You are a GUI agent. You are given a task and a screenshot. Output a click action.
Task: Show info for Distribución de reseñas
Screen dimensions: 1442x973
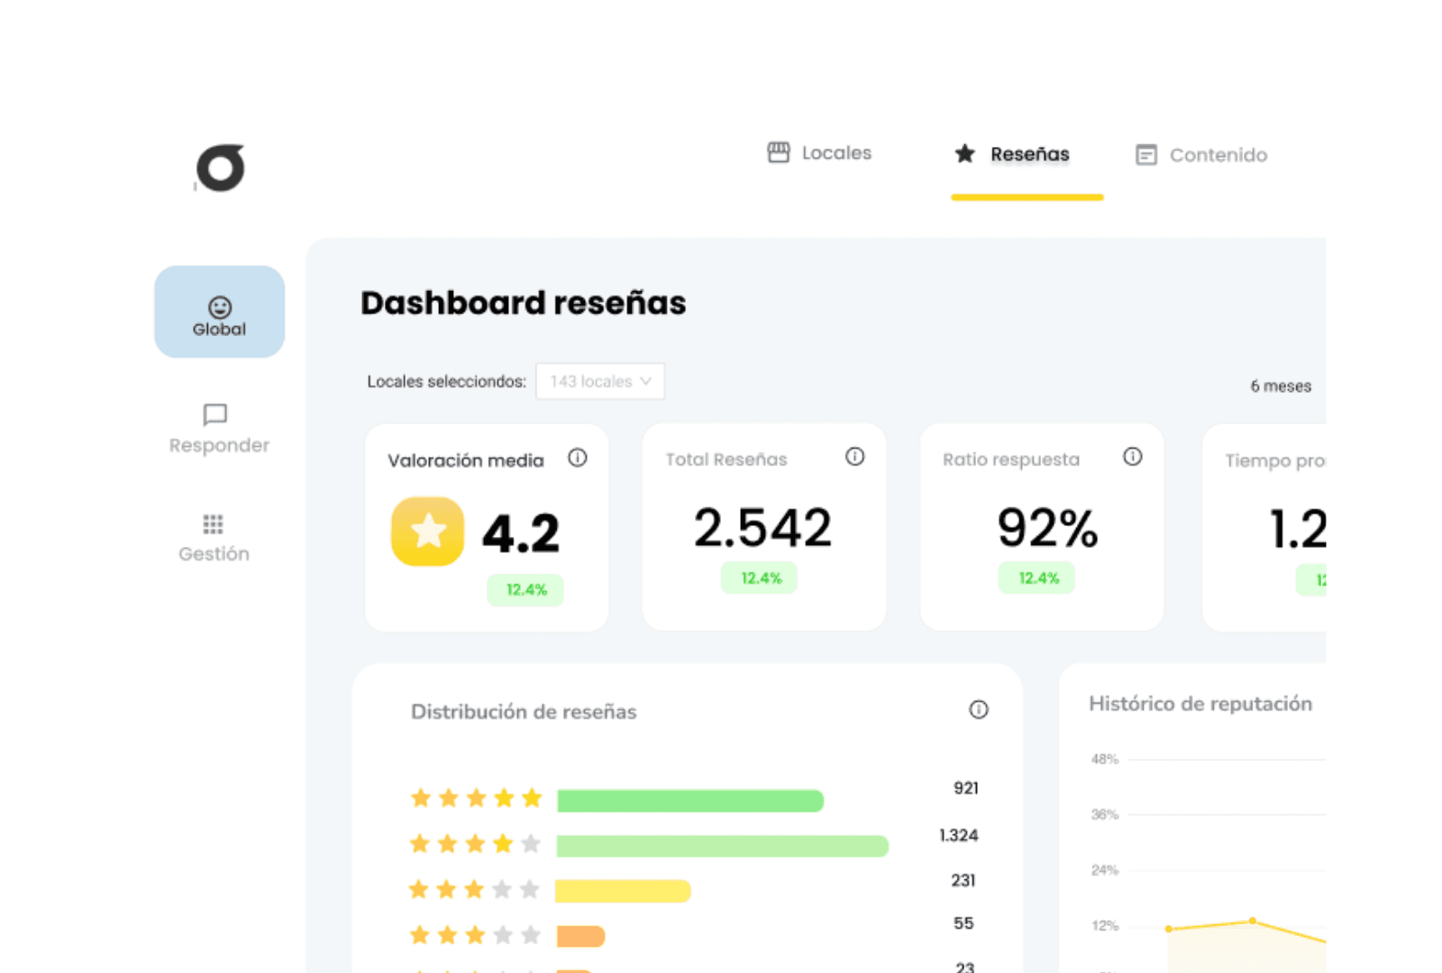click(x=979, y=710)
